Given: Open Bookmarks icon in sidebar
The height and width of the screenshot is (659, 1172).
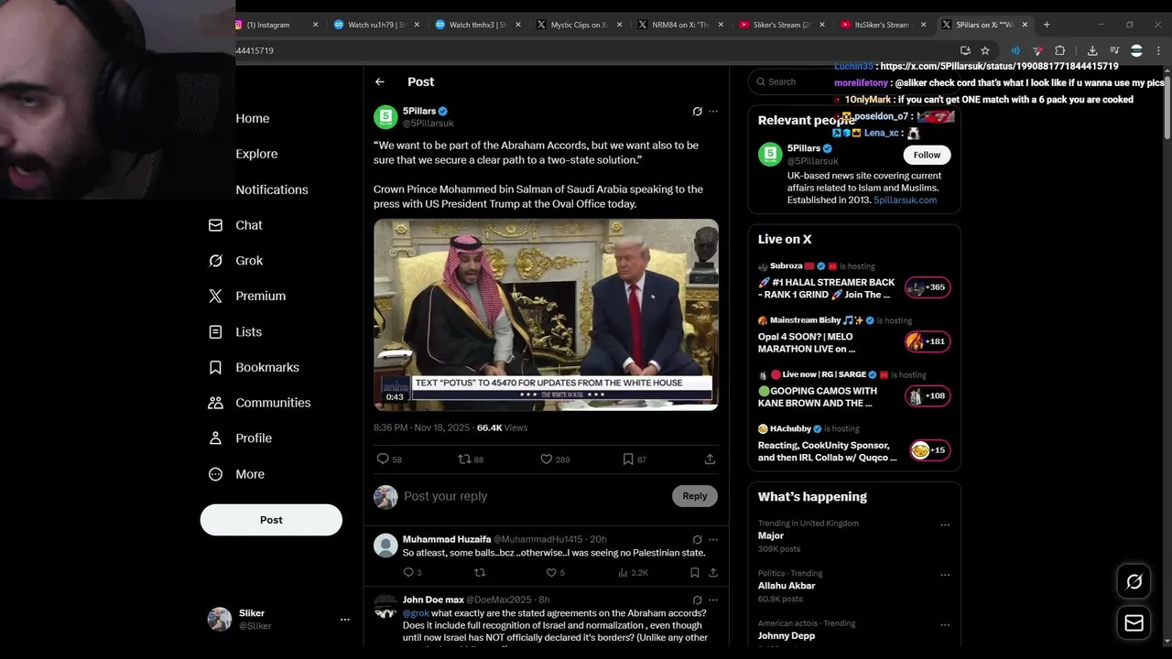Looking at the screenshot, I should point(215,367).
